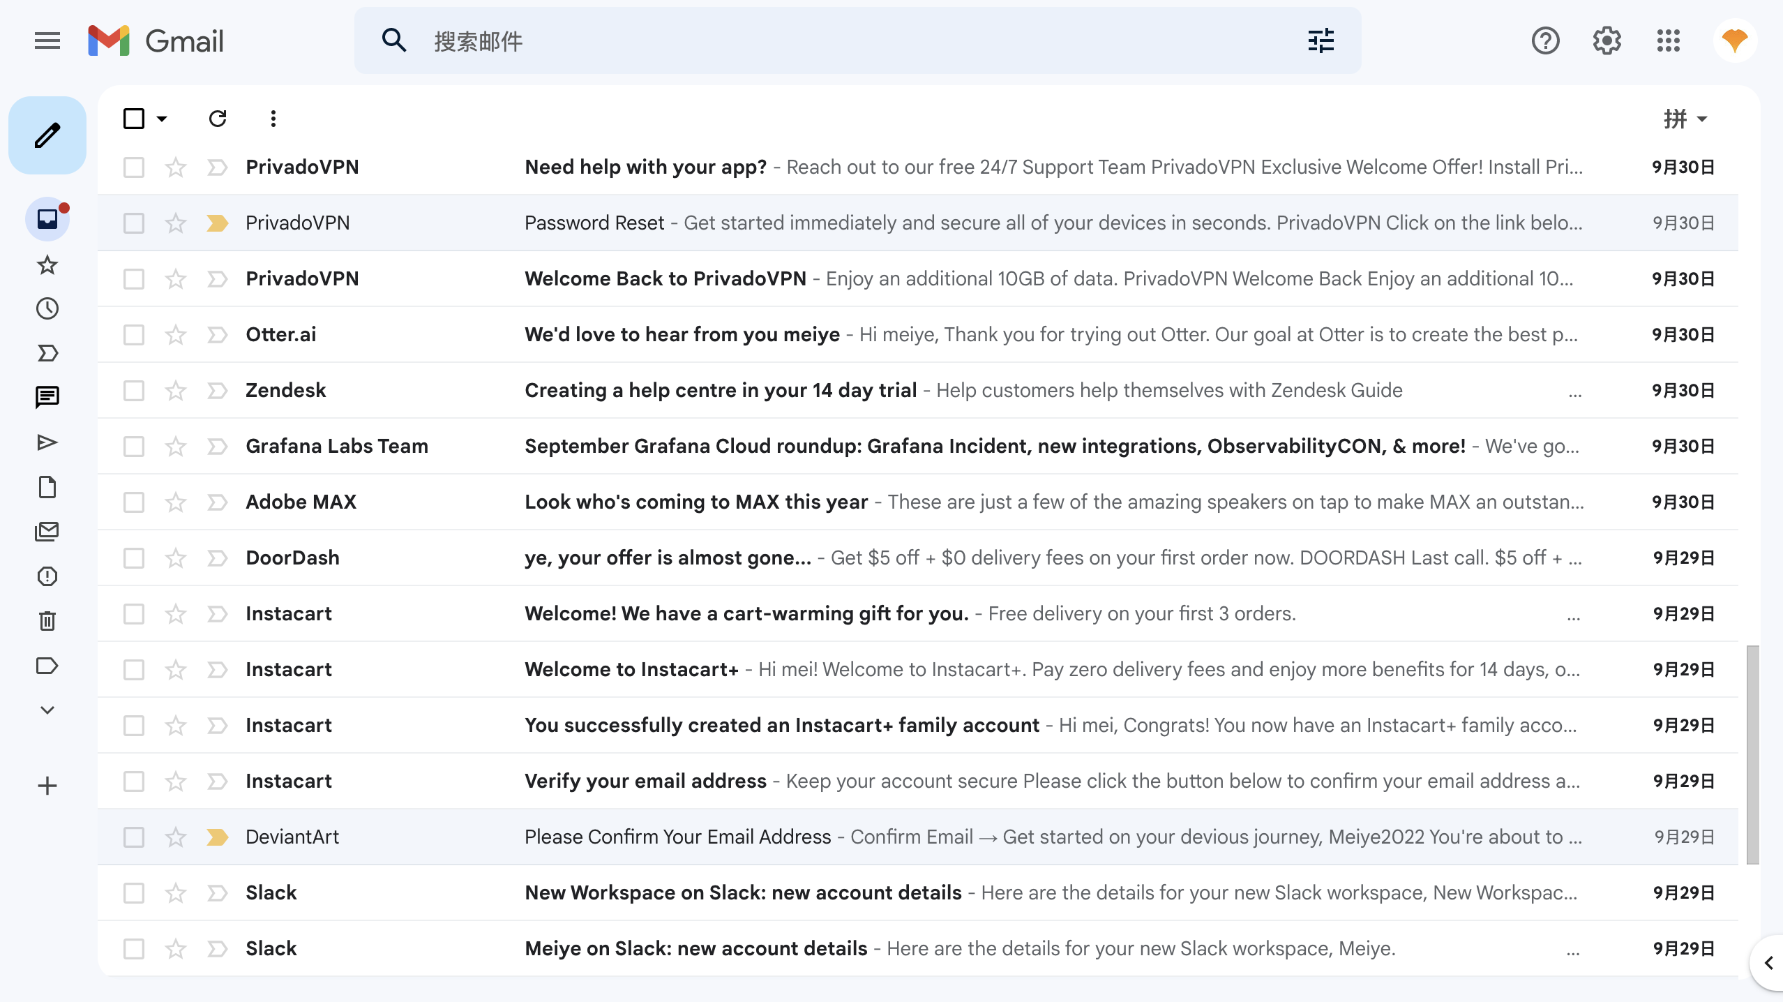Show the side panel arrow

1768,963
